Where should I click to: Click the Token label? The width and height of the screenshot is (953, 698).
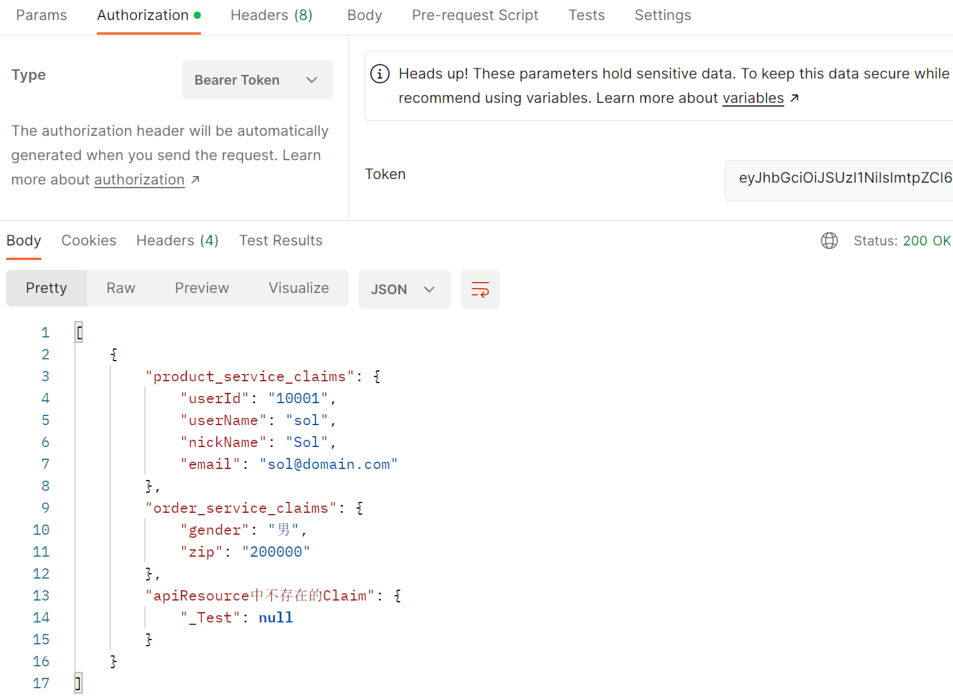pos(385,174)
